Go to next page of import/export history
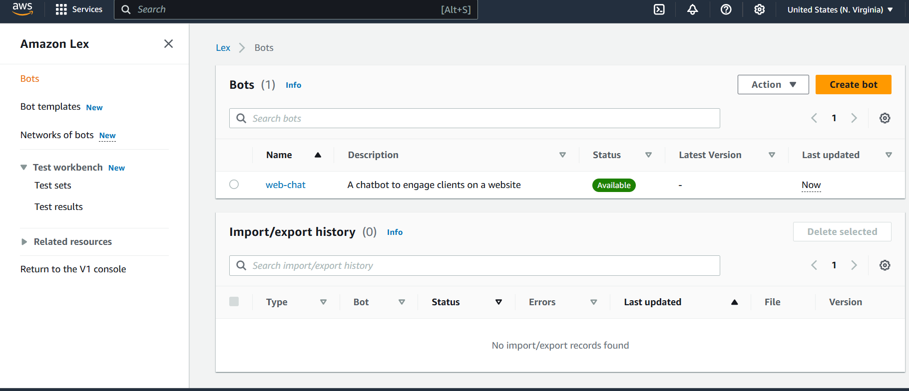 click(x=854, y=265)
